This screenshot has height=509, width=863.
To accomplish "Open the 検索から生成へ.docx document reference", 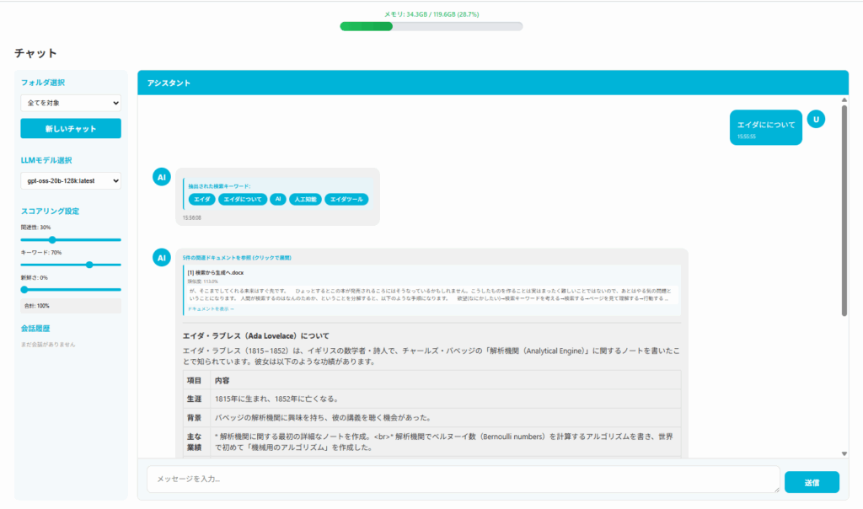I will pos(216,273).
